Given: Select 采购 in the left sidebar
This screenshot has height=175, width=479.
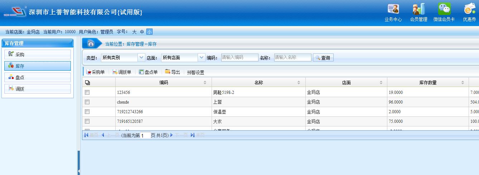Looking at the screenshot, I should click(38, 55).
